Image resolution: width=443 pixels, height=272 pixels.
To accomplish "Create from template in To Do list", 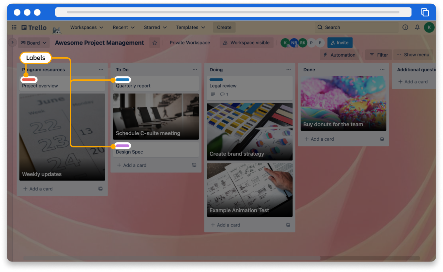I will click(x=194, y=165).
